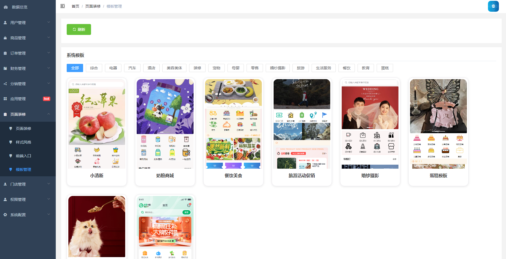This screenshot has width=506, height=259.
Task: Select the 婚纱摄影 category filter
Action: (277, 68)
